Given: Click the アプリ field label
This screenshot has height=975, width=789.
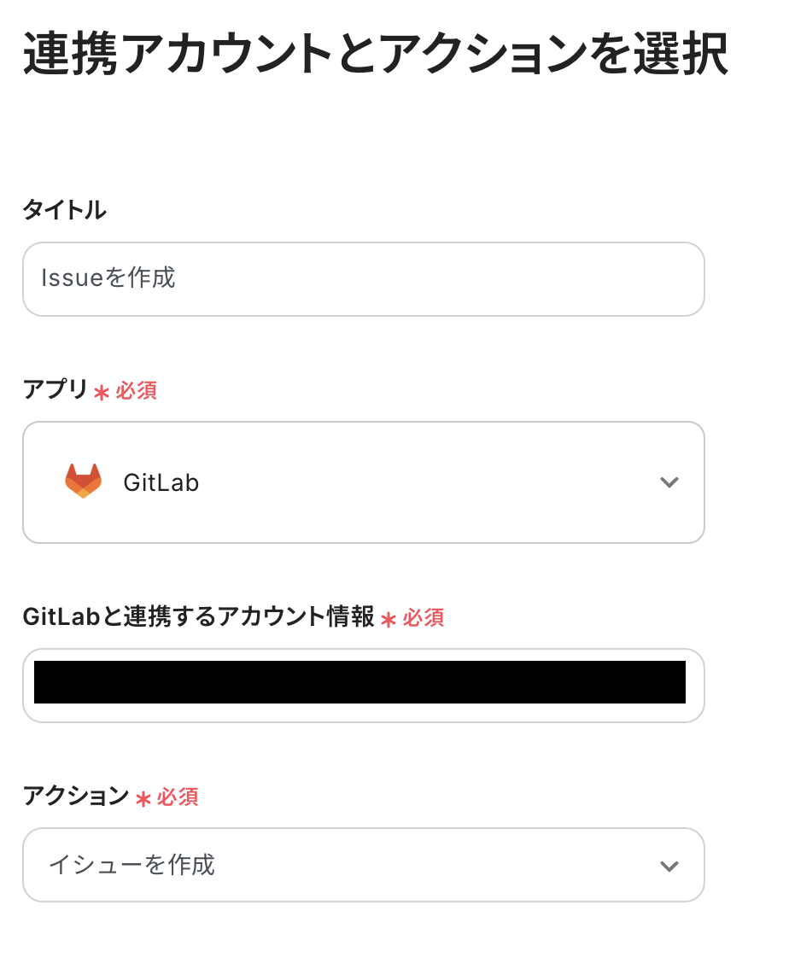Looking at the screenshot, I should tap(55, 390).
